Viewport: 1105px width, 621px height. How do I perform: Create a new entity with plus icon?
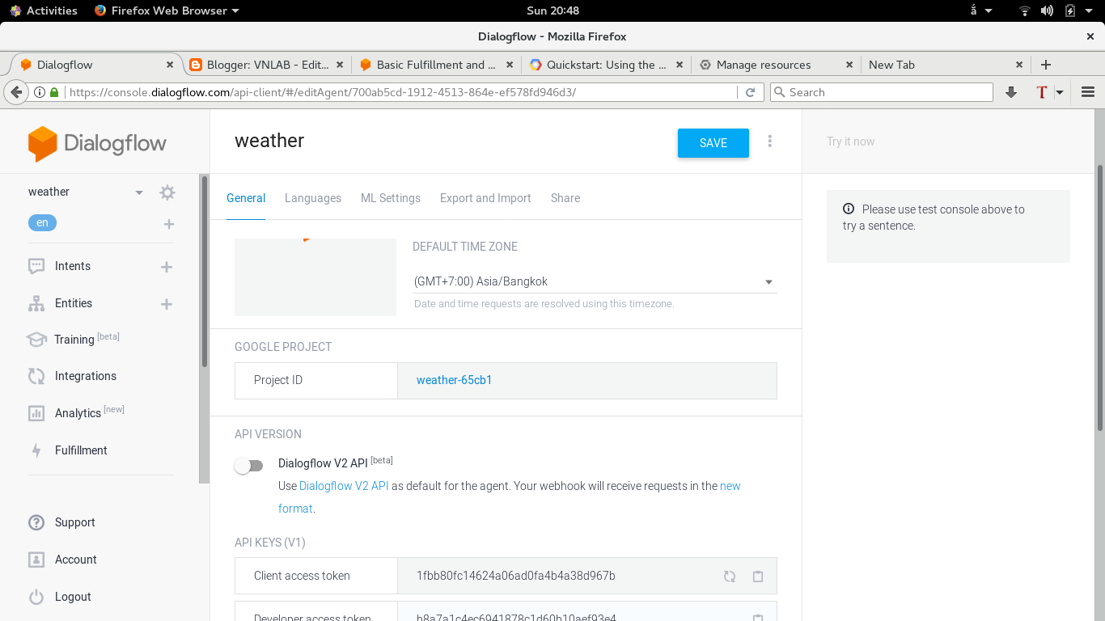pos(167,304)
